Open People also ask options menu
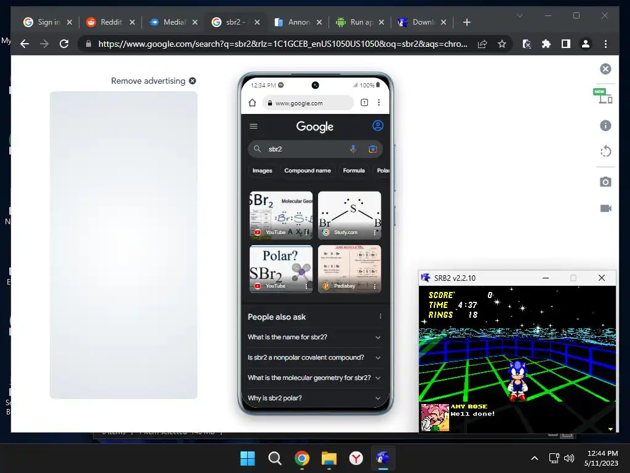 pos(380,317)
